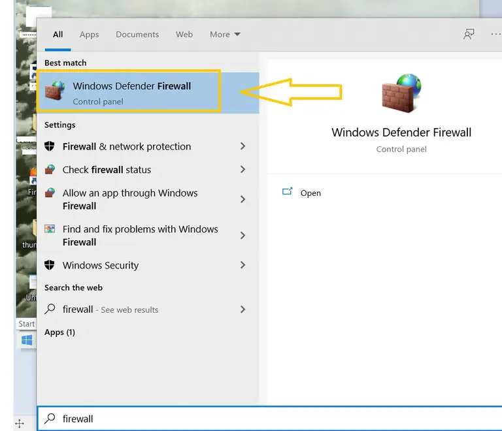Click Open in the preview pane

pos(310,193)
